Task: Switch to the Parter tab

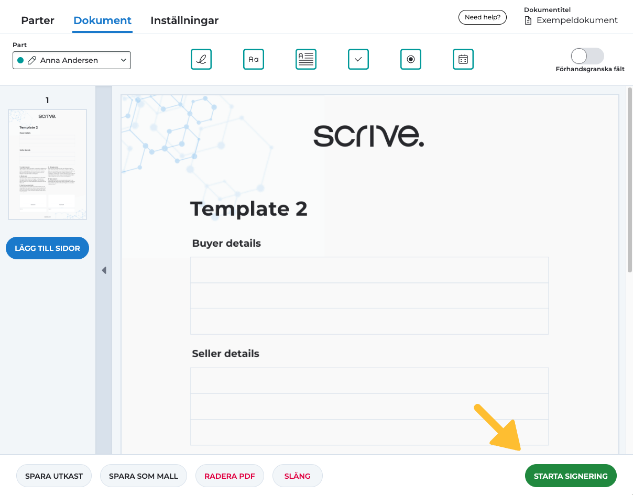Action: click(38, 20)
